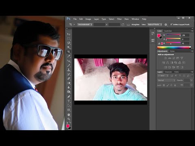Toggle lock transparent pixels in Layers
Screen dimensions: 195x146
[164, 85]
